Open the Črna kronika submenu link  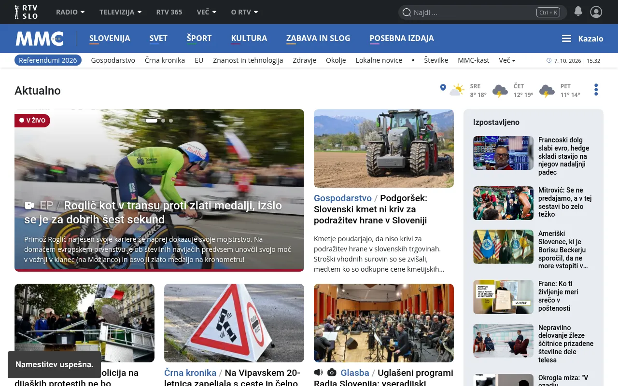(165, 60)
